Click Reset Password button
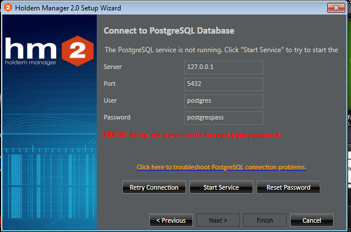The height and width of the screenshot is (232, 351). pyautogui.click(x=288, y=187)
